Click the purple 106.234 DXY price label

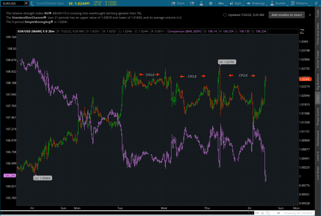click(10, 175)
